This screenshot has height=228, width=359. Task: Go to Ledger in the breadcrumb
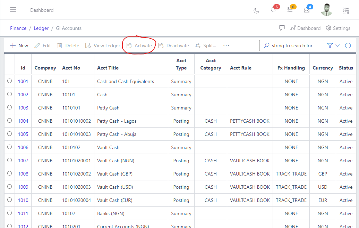(x=41, y=28)
